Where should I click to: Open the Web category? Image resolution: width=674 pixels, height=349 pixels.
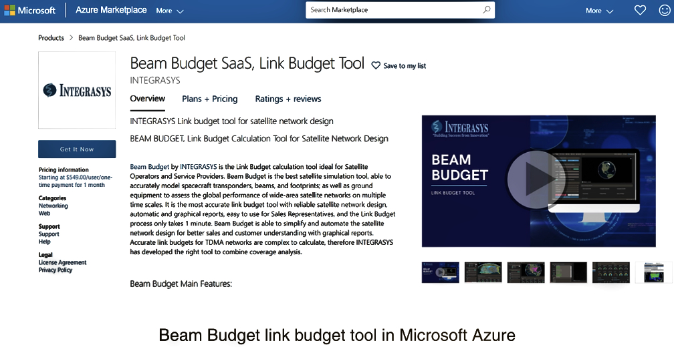pos(44,213)
